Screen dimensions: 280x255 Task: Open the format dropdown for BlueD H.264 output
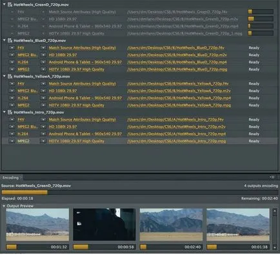click(x=12, y=62)
